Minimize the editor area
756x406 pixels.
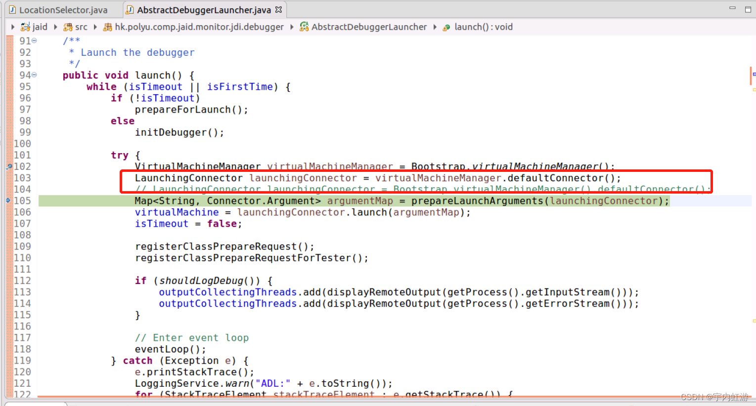pyautogui.click(x=732, y=8)
